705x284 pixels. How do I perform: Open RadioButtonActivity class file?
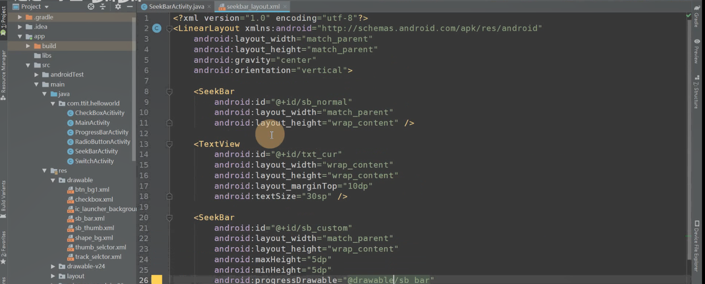coord(99,142)
